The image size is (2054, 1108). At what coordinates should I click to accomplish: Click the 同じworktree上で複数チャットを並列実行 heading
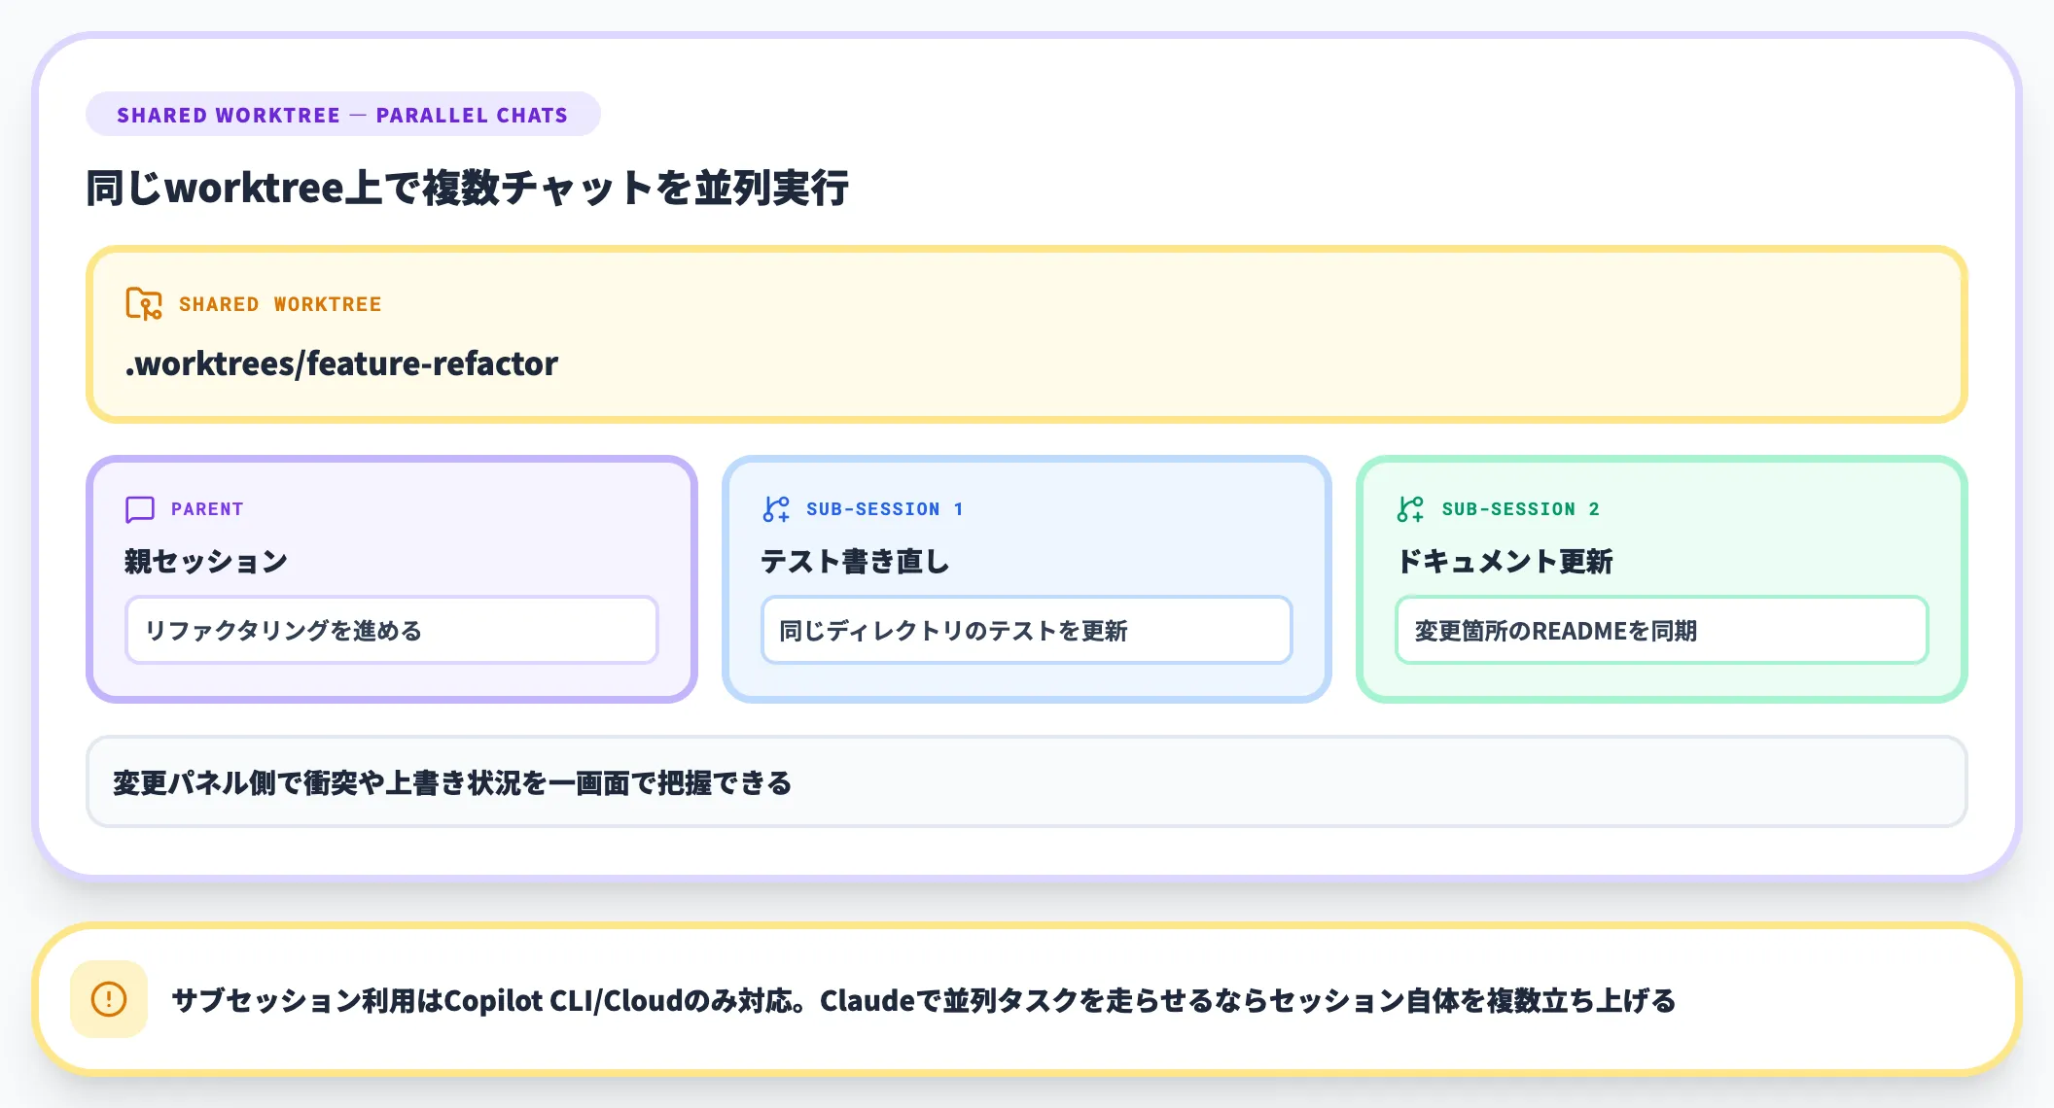pos(468,188)
